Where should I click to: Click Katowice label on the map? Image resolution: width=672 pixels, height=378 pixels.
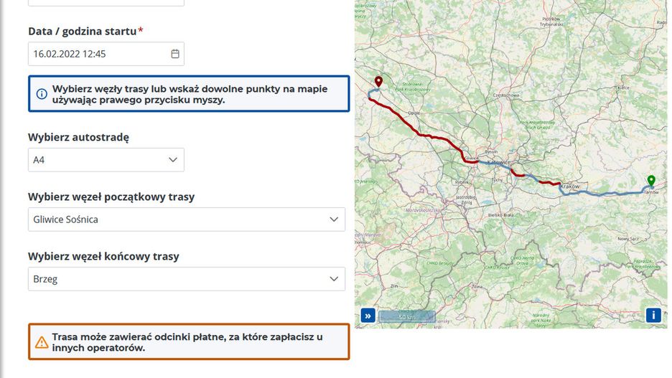[499, 163]
